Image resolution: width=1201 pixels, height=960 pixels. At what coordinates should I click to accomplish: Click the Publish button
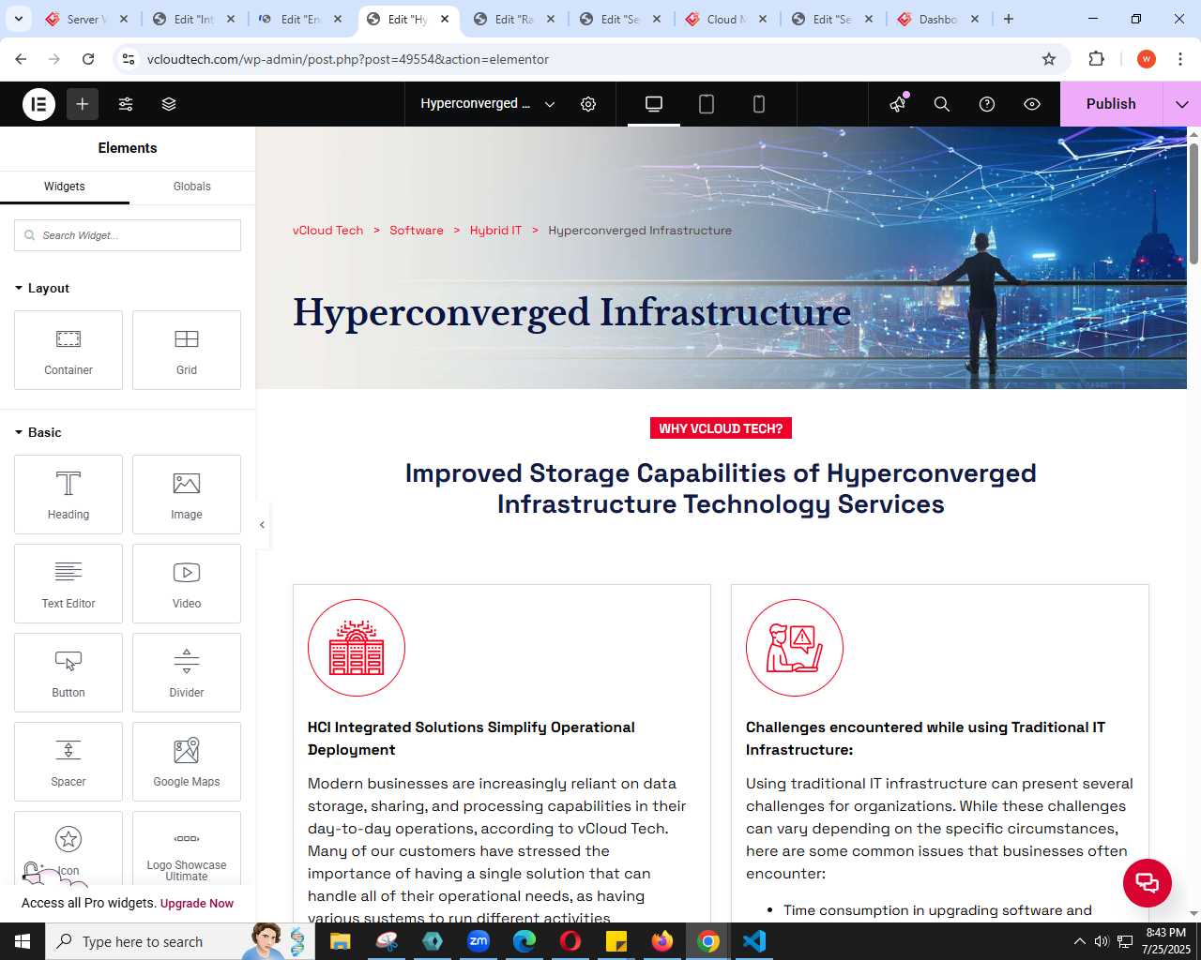[1111, 104]
